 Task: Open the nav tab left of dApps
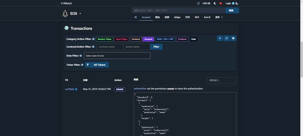pyautogui.click(x=167, y=17)
